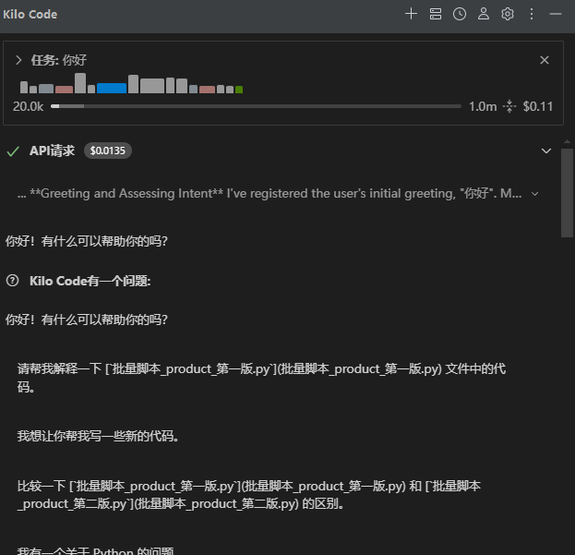Click the green bar in task timeline

(239, 90)
